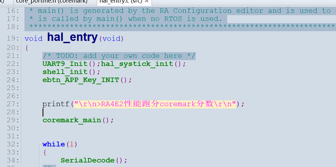
Task: Click line number 27
Action: [x=13, y=104]
